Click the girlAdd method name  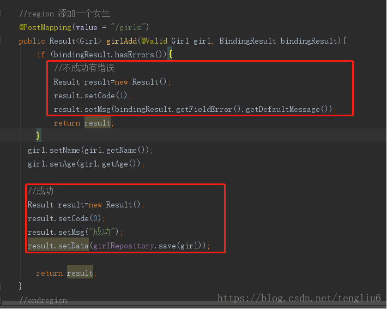click(x=122, y=41)
